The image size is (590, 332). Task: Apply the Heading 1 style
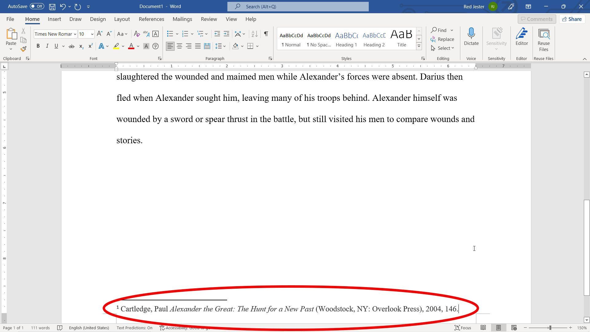tap(346, 39)
